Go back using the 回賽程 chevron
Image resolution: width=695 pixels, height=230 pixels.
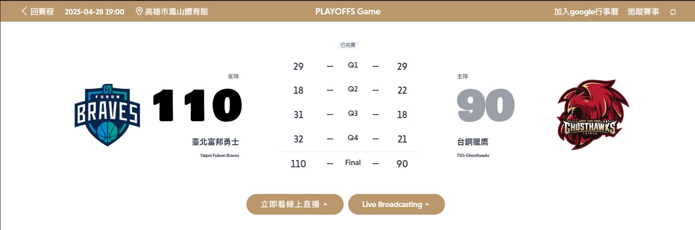point(24,11)
